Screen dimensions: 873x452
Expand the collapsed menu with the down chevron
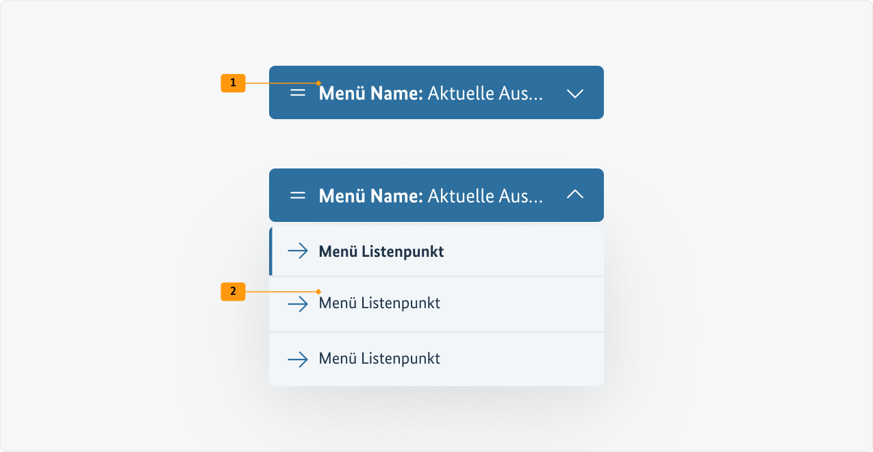[575, 93]
